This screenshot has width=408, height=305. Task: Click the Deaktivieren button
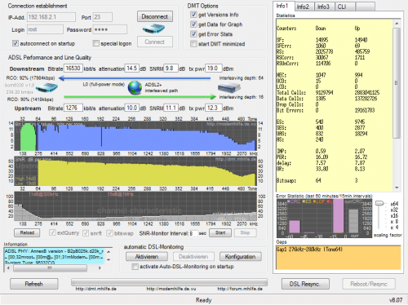(x=193, y=257)
